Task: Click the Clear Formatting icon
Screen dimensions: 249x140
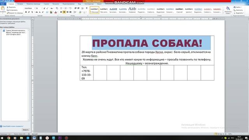Action: tap(57, 8)
